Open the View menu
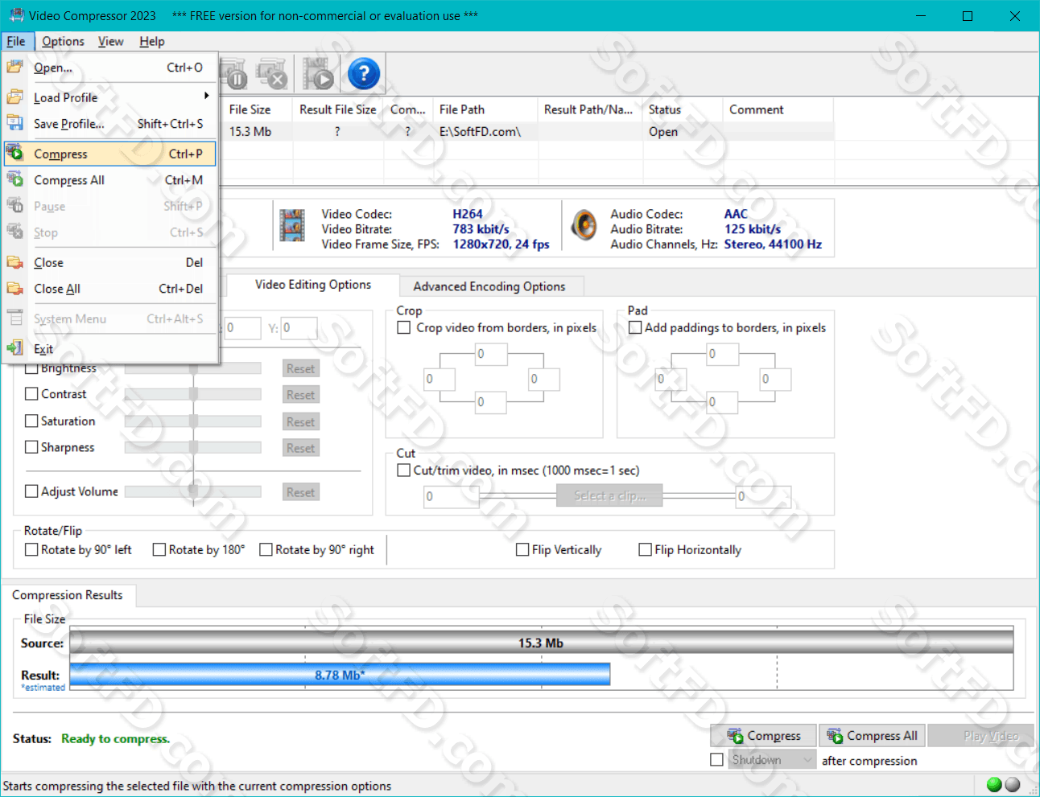The width and height of the screenshot is (1040, 797). pyautogui.click(x=111, y=41)
